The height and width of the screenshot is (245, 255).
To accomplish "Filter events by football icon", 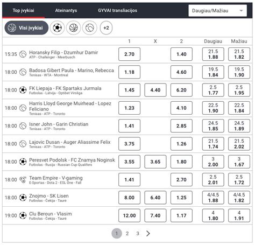I will [57, 28].
